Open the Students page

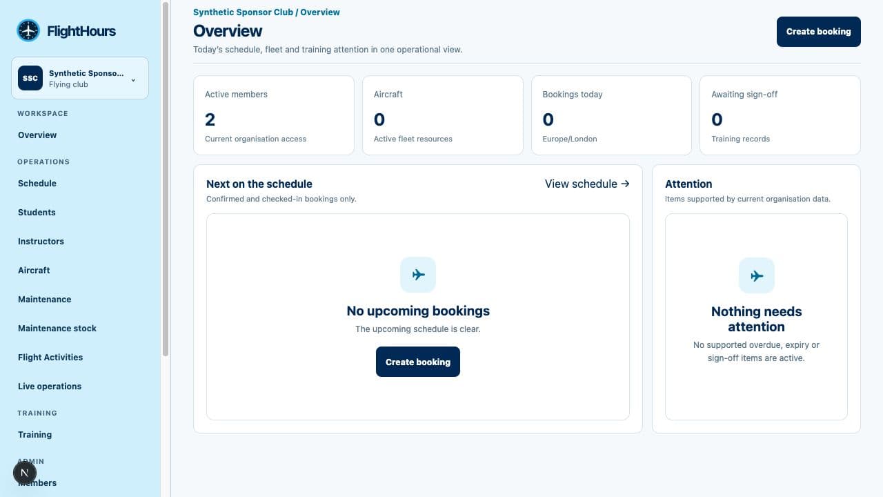(37, 213)
